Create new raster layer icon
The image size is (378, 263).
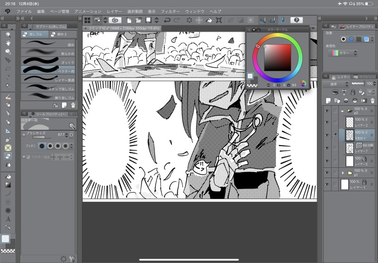328,101
